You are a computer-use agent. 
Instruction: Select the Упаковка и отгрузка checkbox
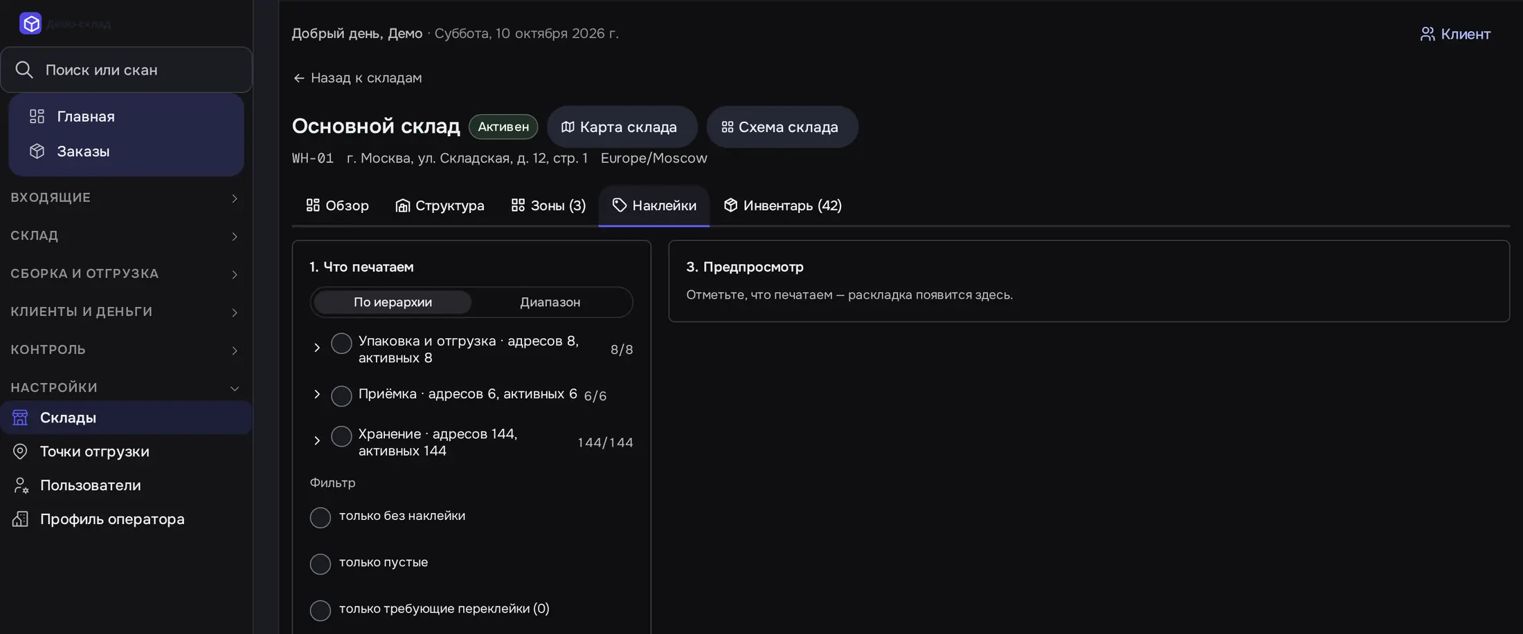click(x=341, y=343)
